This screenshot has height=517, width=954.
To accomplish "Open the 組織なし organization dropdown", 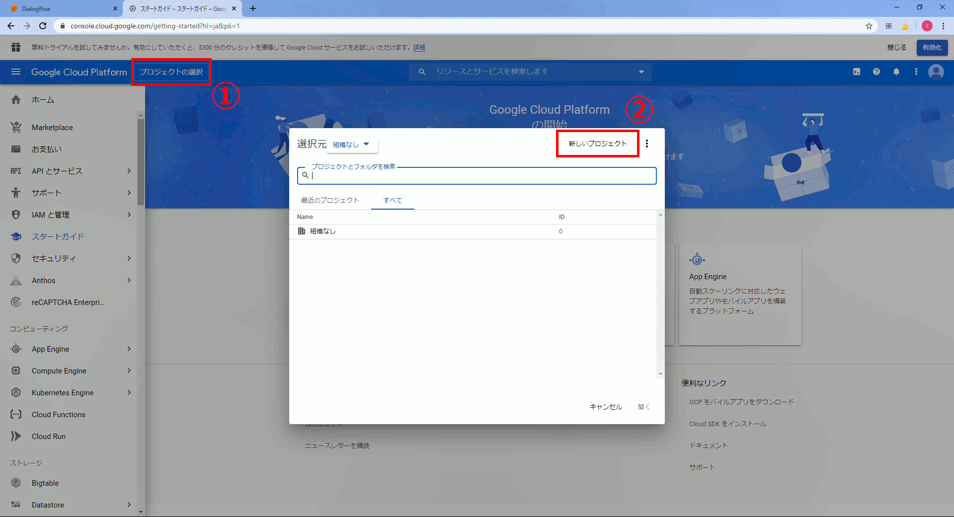I will click(352, 145).
